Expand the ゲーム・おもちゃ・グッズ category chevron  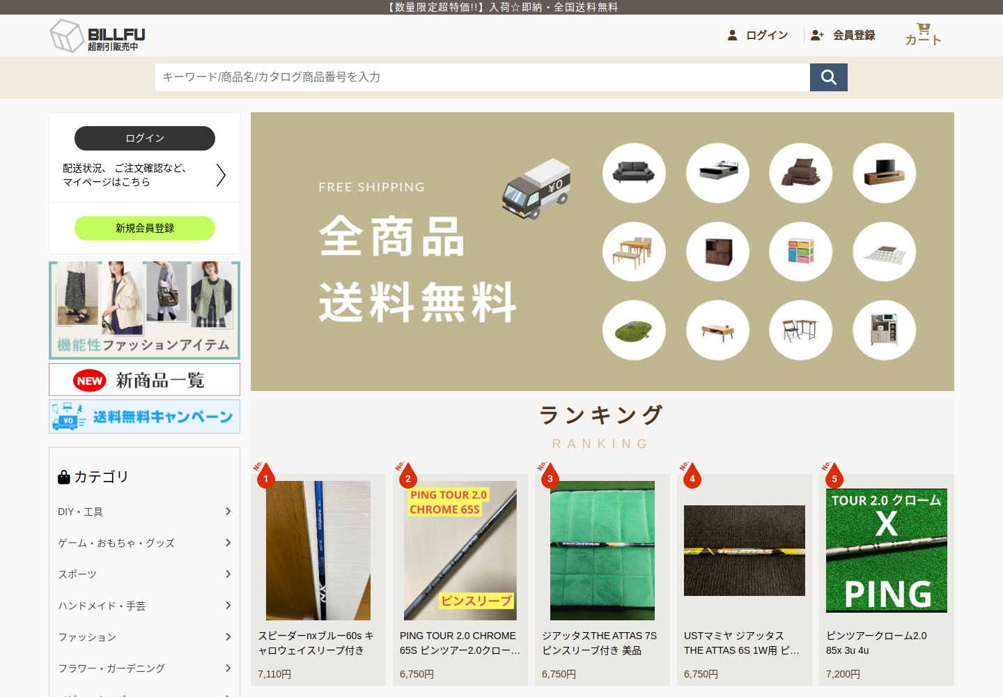228,543
